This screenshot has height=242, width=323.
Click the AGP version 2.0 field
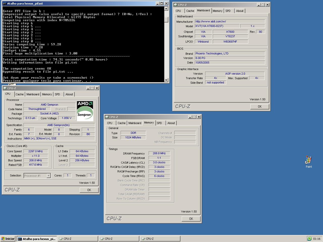click(x=235, y=74)
